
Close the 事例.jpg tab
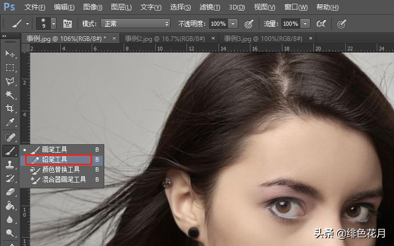[x=114, y=38]
